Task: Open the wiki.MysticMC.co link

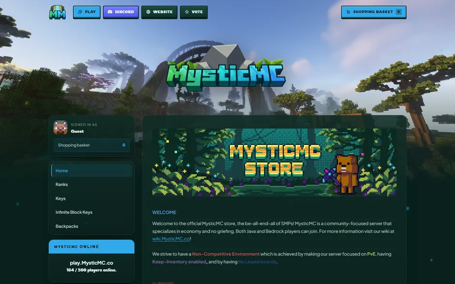Action: (x=171, y=239)
